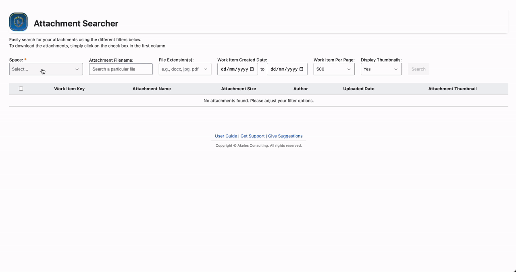516x272 pixels.
Task: Click the Attachment Thumbnail column header
Action: tap(452, 89)
